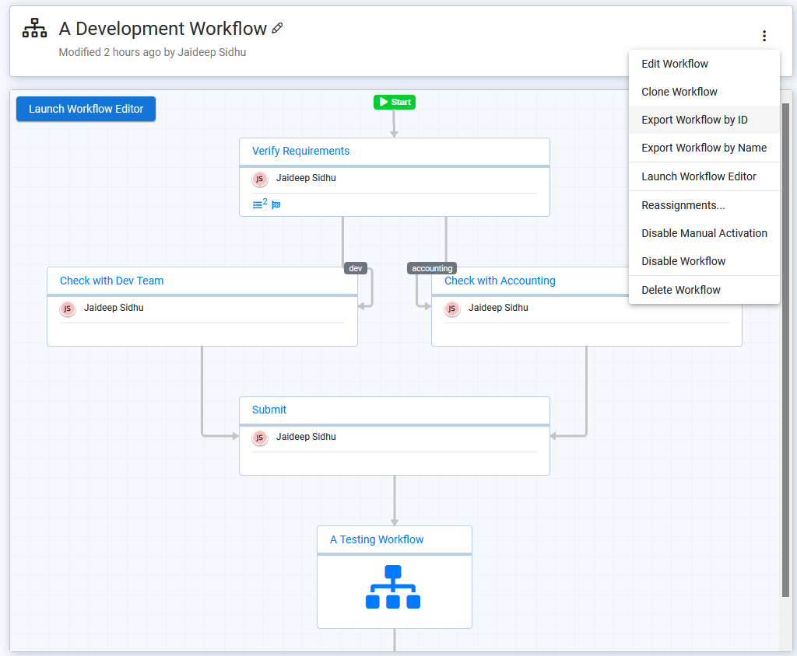This screenshot has height=656, width=797.
Task: Select Export Workflow by ID
Action: point(704,120)
